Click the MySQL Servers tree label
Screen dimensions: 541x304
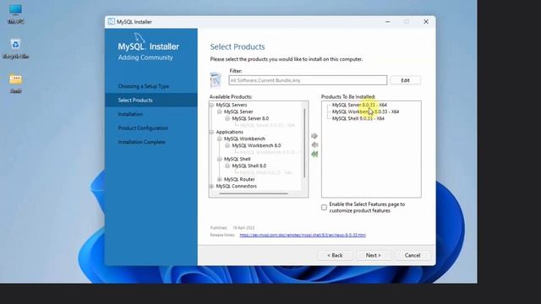pos(232,105)
